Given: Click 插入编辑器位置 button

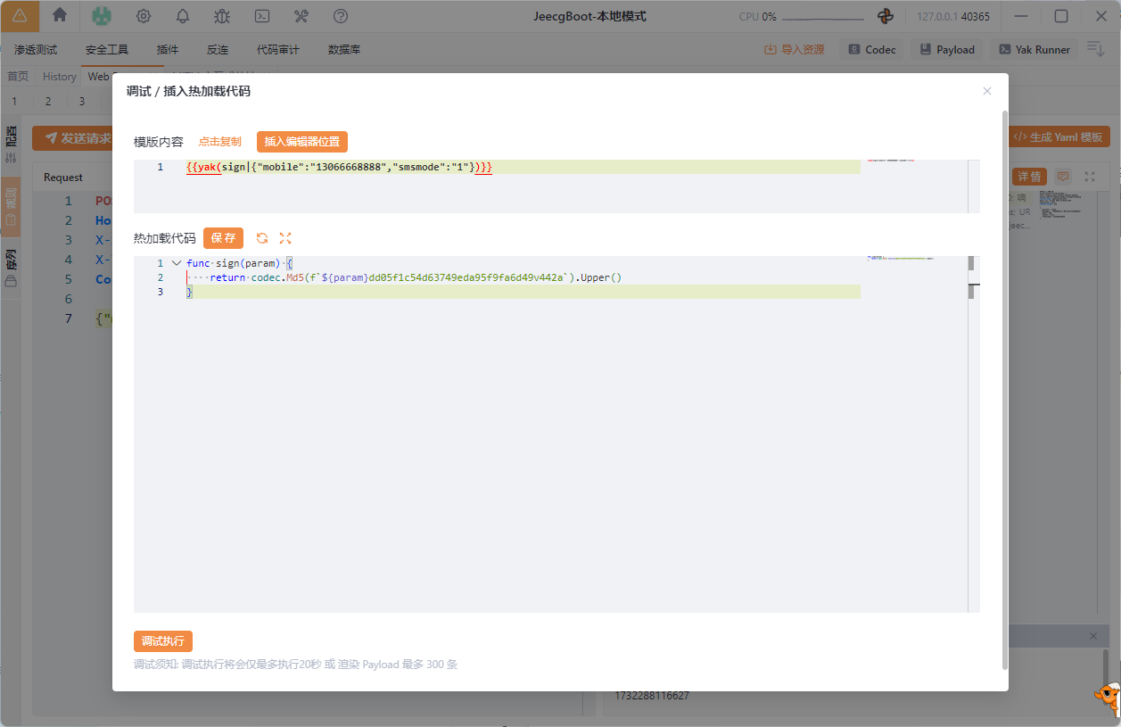Looking at the screenshot, I should click(x=301, y=142).
